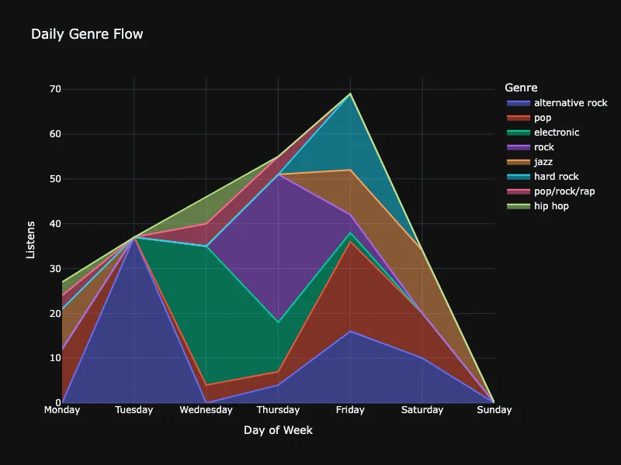Toggle hard rock legend entry
621x465 pixels.
(x=543, y=177)
